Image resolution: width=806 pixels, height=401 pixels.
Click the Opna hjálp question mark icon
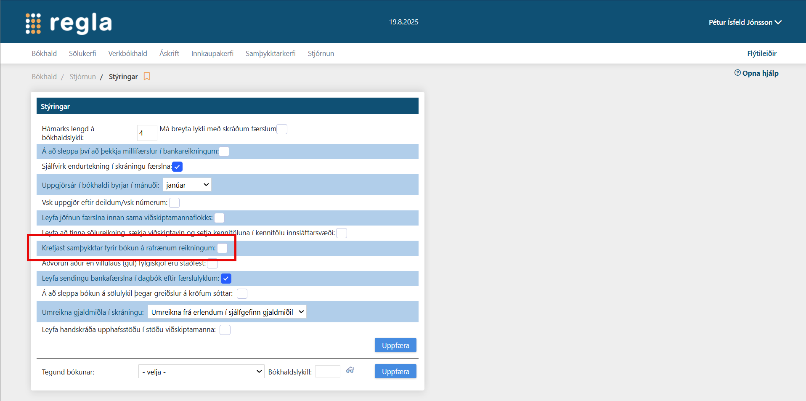click(x=737, y=73)
